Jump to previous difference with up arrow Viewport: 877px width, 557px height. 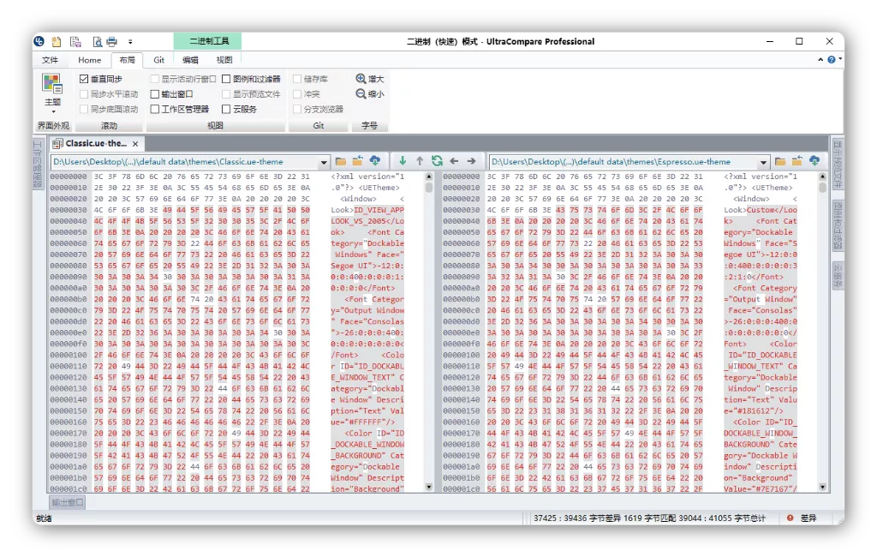coord(420,161)
